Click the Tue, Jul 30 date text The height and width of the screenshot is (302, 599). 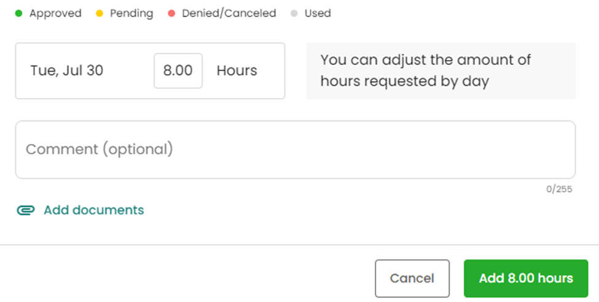coord(67,70)
